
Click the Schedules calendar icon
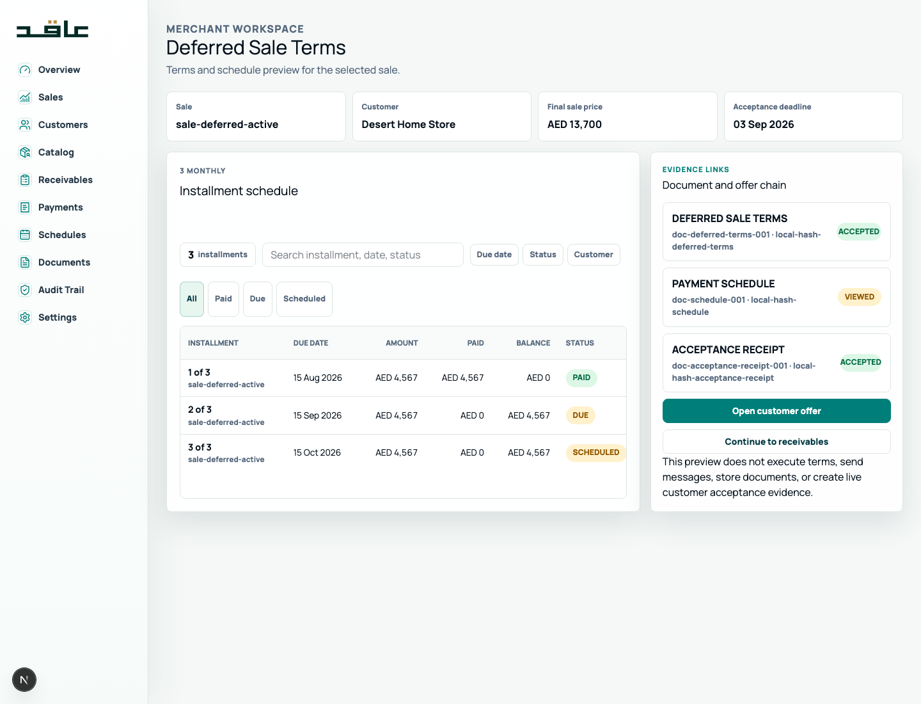point(25,235)
